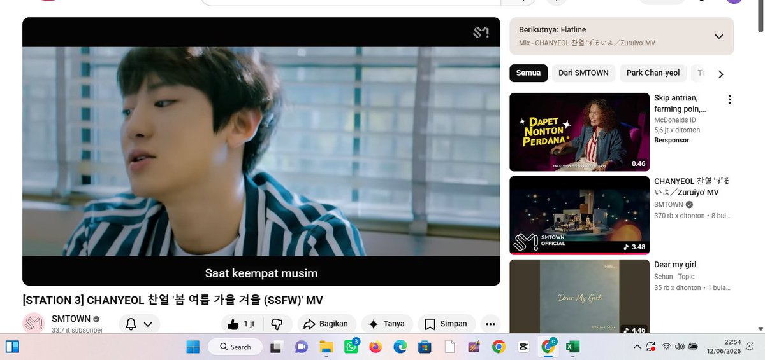
Task: Show hidden system tray icons
Action: pos(637,347)
